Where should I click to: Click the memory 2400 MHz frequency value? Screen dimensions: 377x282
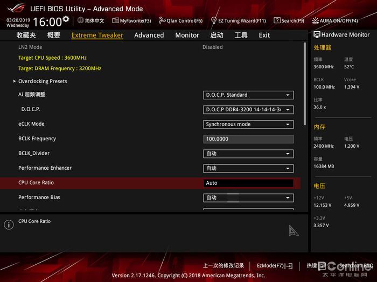click(x=323, y=146)
